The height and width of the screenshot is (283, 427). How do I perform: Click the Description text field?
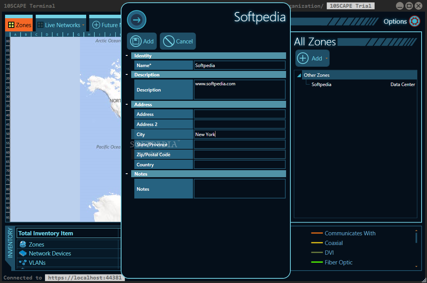tap(240, 90)
